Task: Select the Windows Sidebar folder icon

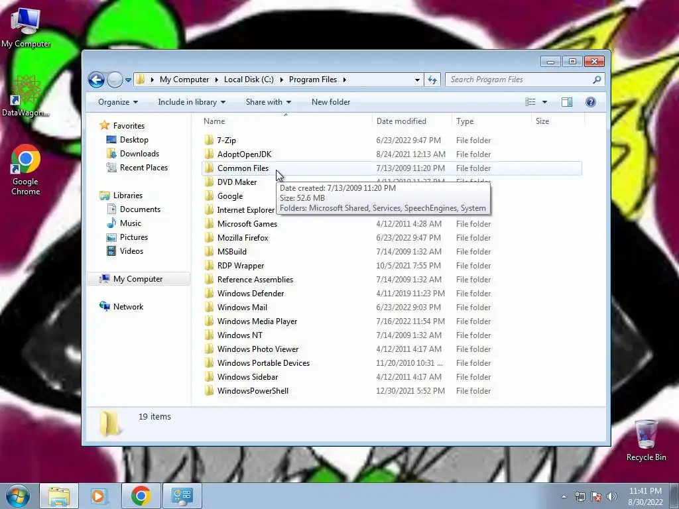Action: coord(209,376)
